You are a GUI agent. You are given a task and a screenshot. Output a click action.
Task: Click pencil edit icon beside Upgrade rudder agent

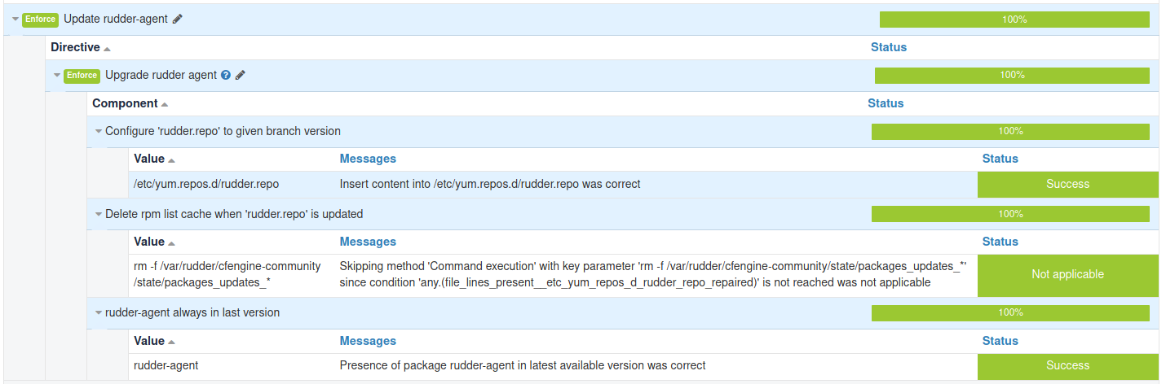pos(240,75)
